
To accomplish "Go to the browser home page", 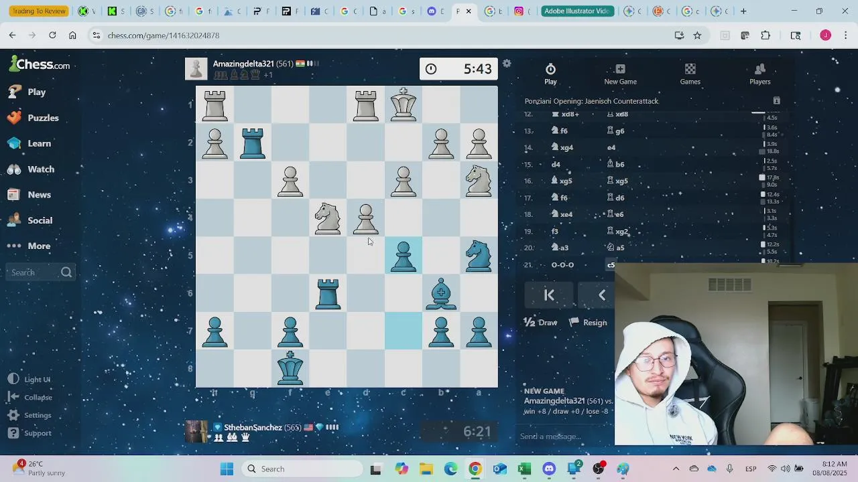I will [x=72, y=35].
